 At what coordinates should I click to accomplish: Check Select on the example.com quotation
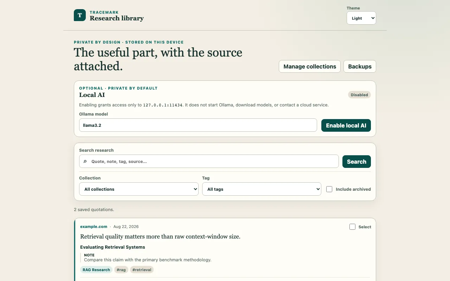point(352,227)
